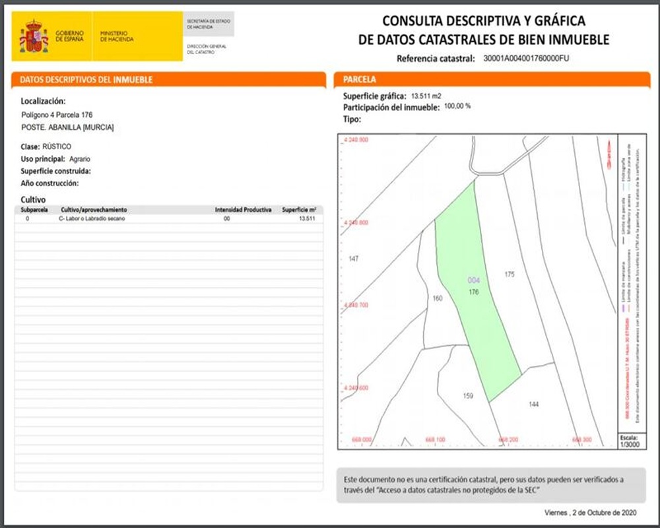Click the gray non-certification notice box

coord(491,485)
